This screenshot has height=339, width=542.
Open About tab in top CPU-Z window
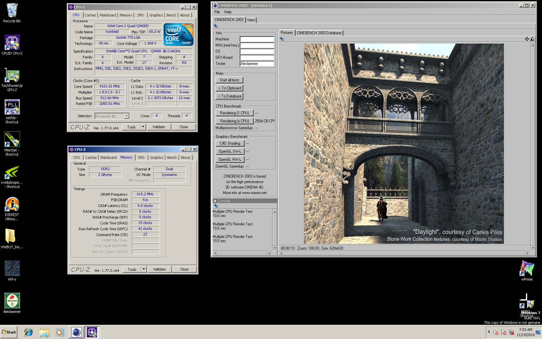point(185,15)
